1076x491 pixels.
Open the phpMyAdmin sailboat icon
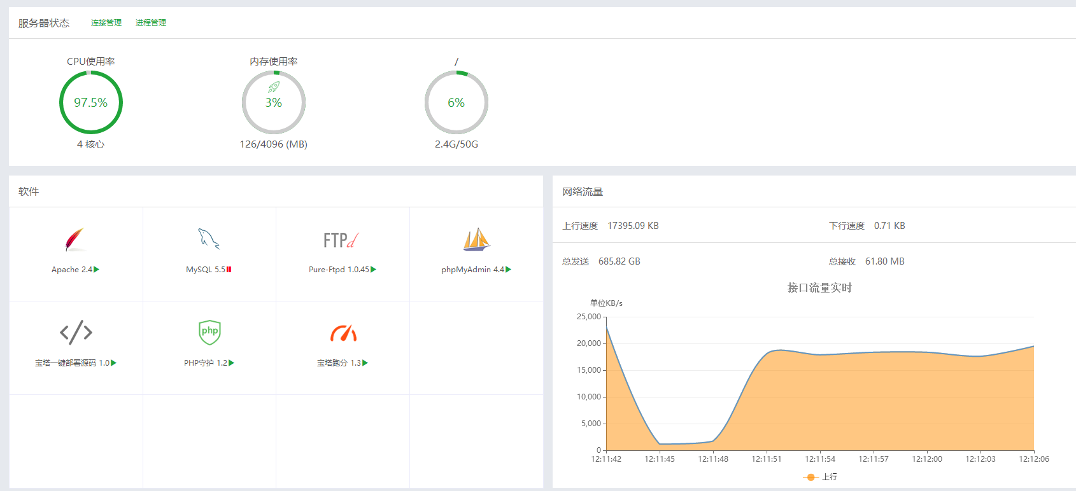476,239
